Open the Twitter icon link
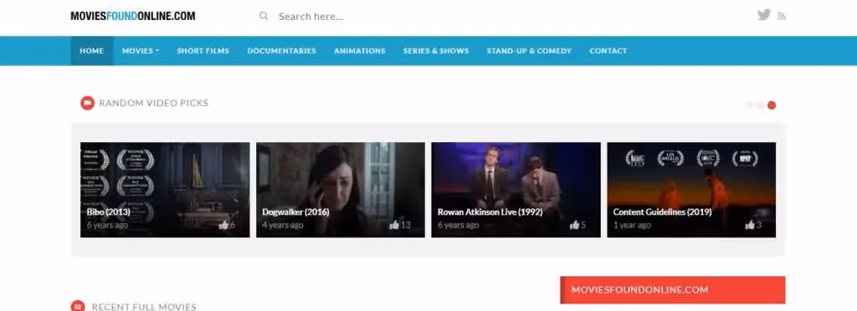 point(763,15)
